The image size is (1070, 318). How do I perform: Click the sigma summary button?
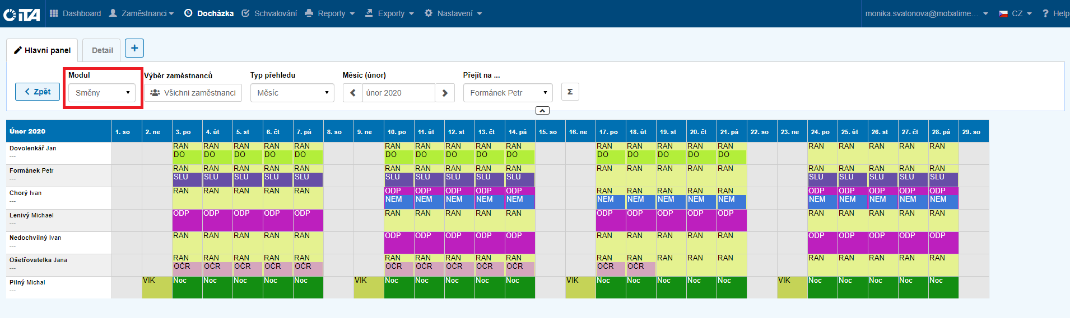570,92
